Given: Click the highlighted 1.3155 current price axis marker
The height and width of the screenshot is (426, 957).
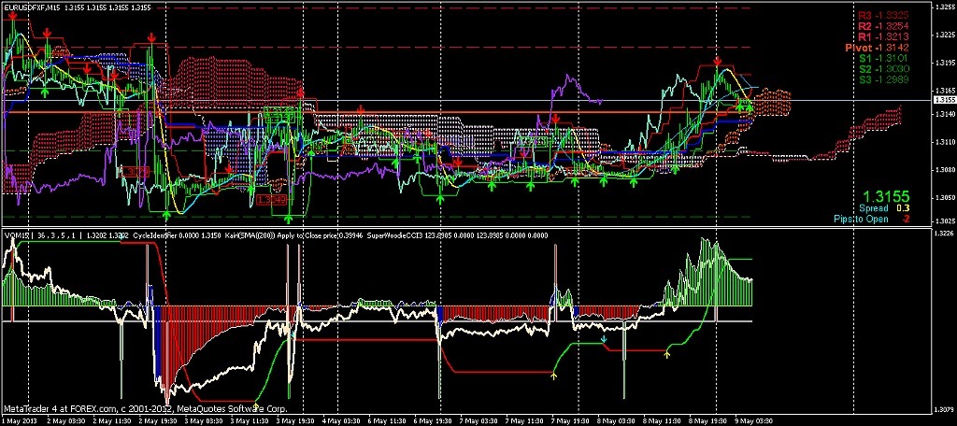Looking at the screenshot, I should (944, 99).
